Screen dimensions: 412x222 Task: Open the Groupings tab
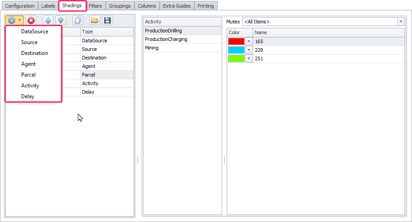tap(120, 6)
